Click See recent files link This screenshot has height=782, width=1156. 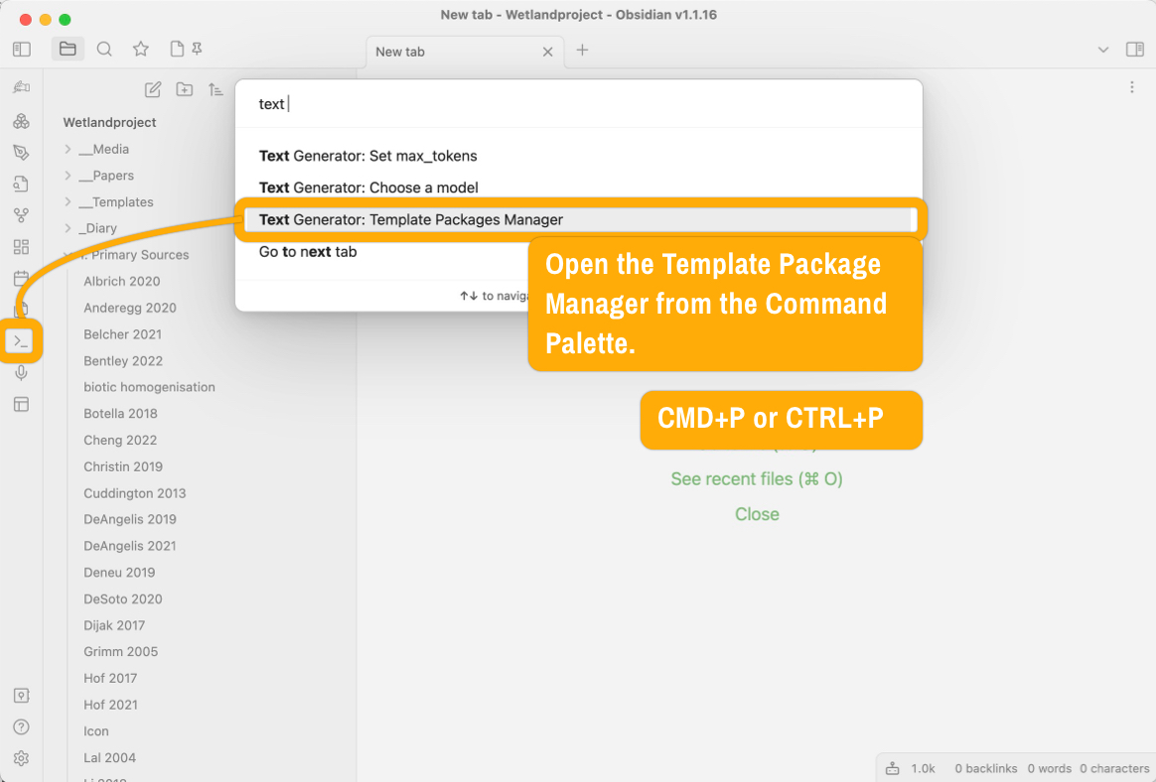(x=757, y=479)
